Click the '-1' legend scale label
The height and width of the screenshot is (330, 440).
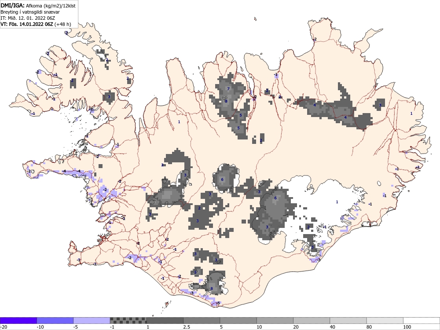pos(112,327)
